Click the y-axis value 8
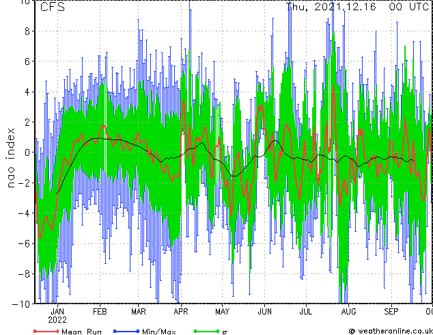 pos(27,31)
